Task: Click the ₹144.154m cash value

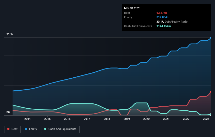Action: click(x=164, y=26)
